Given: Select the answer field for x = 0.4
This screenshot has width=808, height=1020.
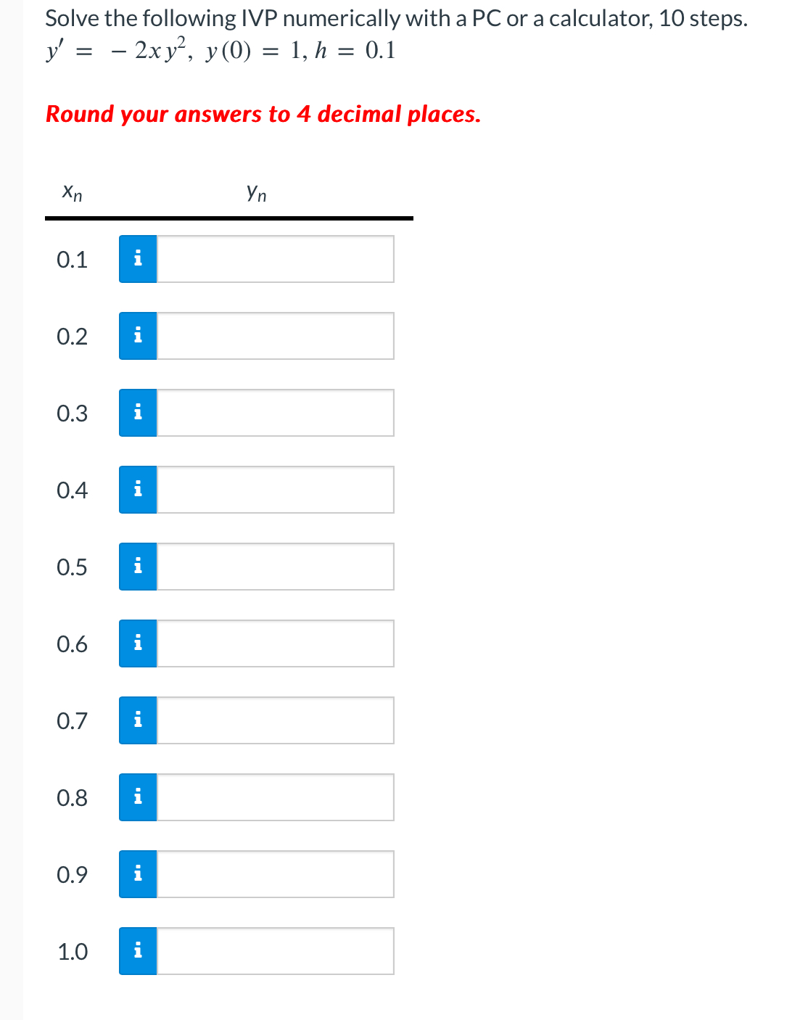Looking at the screenshot, I should (x=276, y=490).
